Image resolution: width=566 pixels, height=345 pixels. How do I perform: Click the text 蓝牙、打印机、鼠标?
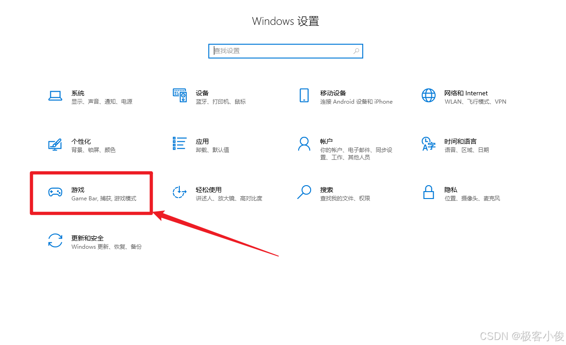(221, 102)
